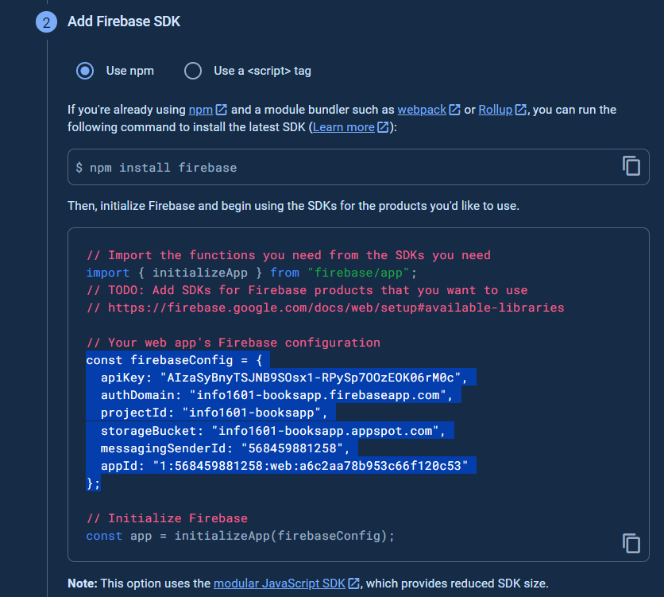Click the import initializeApp code line

coord(252,273)
